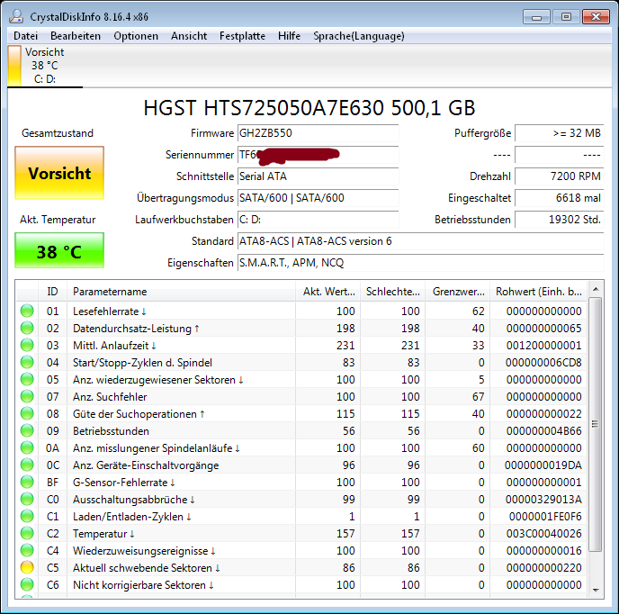This screenshot has width=619, height=614.
Task: Click status circle of Mittl. Anlaufzeit row
Action: [27, 346]
